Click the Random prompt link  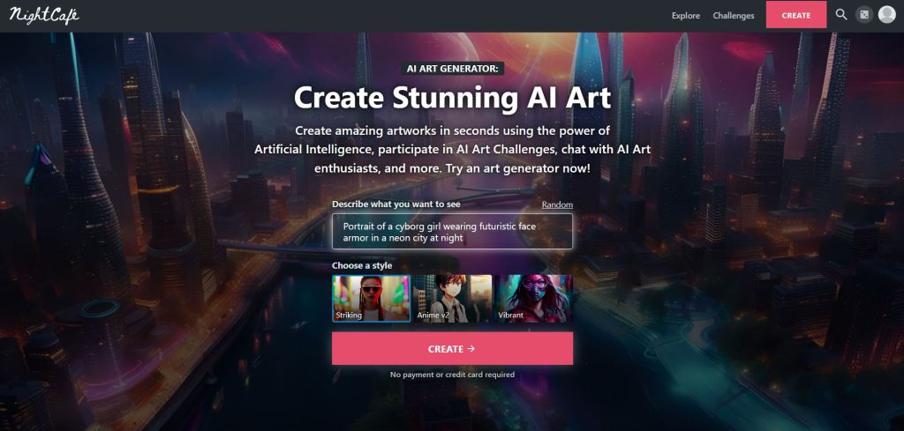click(557, 204)
